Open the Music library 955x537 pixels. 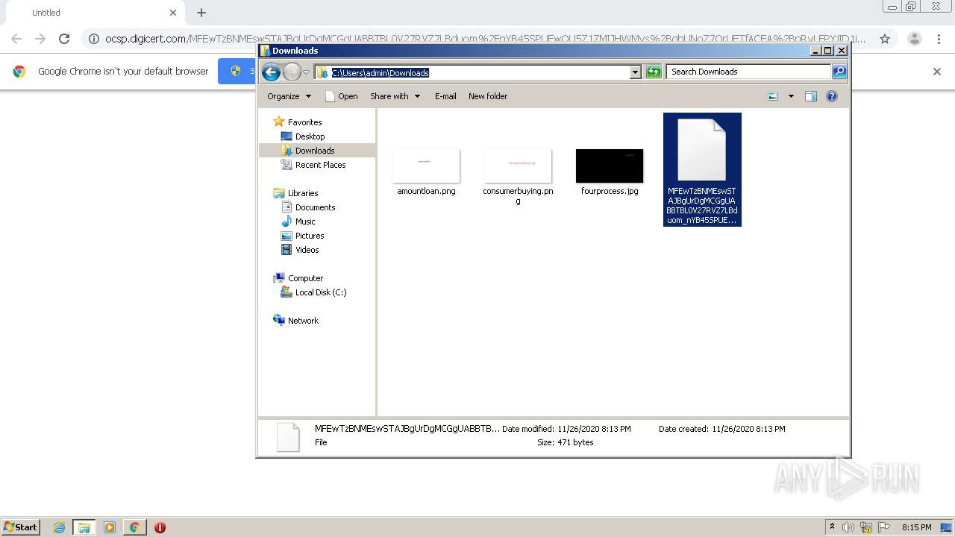click(298, 222)
